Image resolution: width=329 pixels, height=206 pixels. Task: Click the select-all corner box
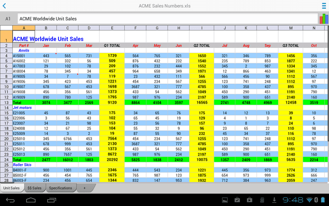pyautogui.click(x=6, y=28)
